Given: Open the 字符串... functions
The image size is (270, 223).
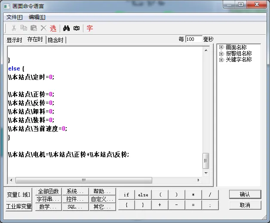Looking at the screenshot, I should (49, 199).
